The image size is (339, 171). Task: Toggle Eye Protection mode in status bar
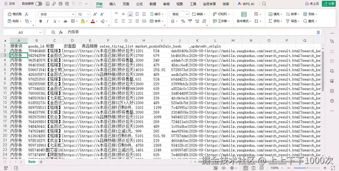(224, 168)
